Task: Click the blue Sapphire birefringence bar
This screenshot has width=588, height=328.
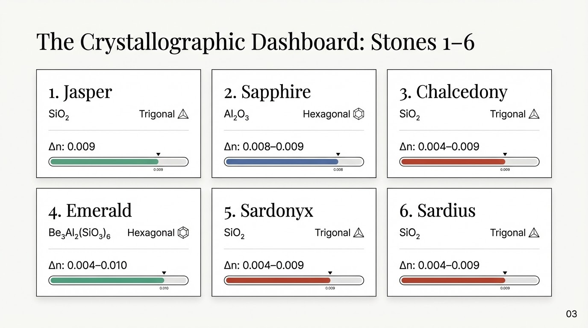Action: click(282, 162)
